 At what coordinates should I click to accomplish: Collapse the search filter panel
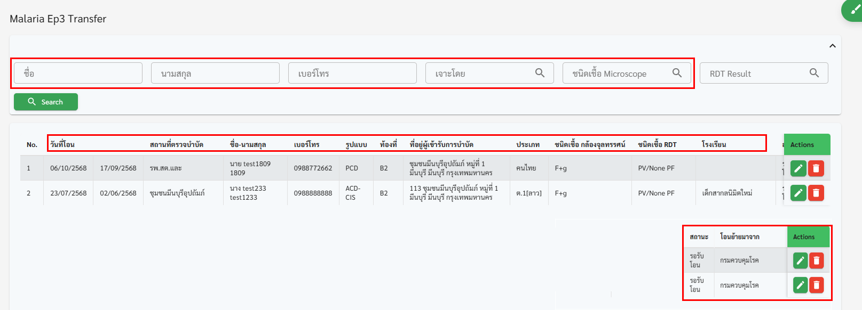tap(832, 46)
